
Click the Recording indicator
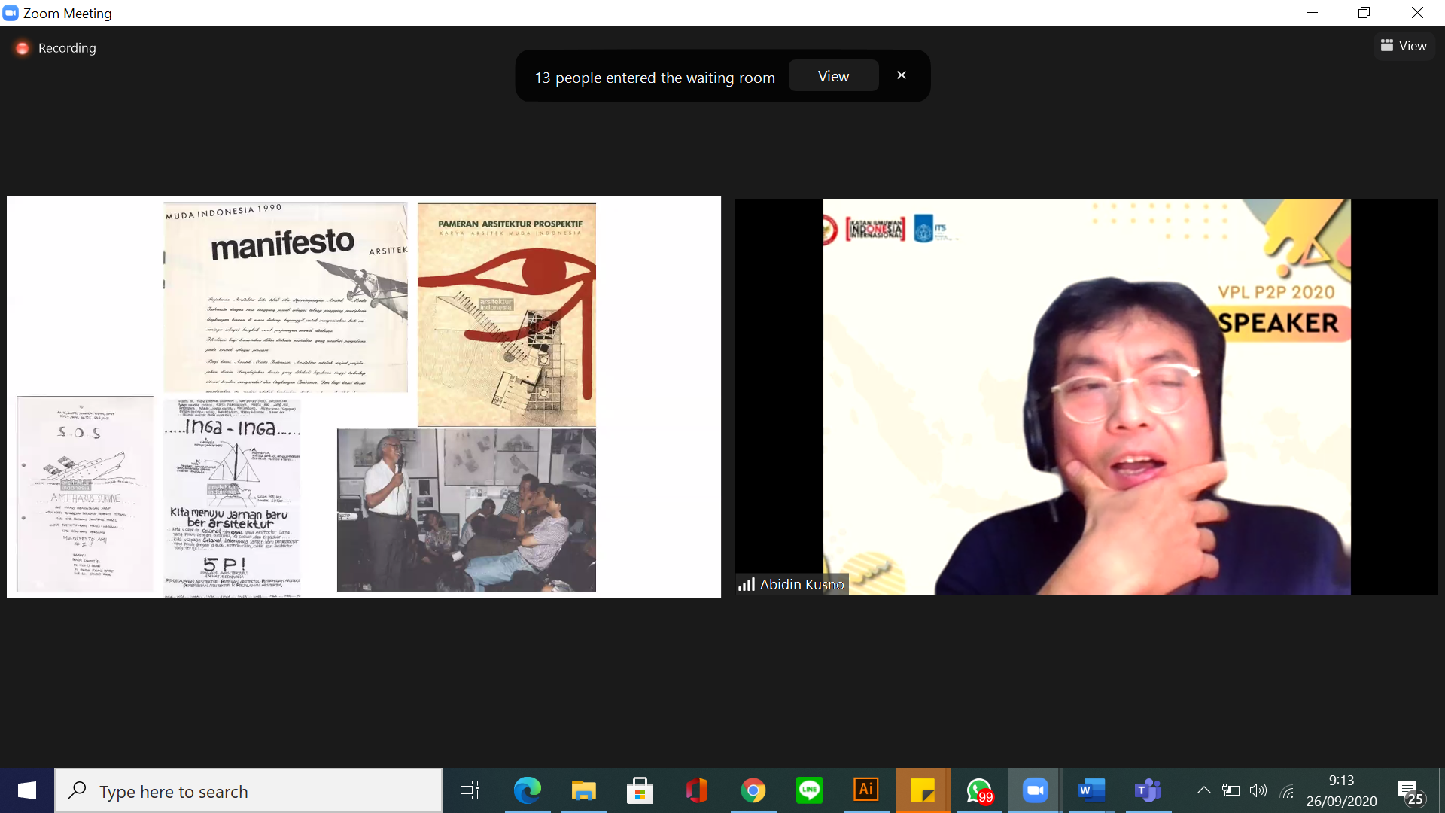click(x=56, y=48)
